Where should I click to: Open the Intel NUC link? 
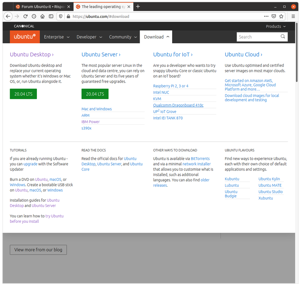tap(161, 92)
